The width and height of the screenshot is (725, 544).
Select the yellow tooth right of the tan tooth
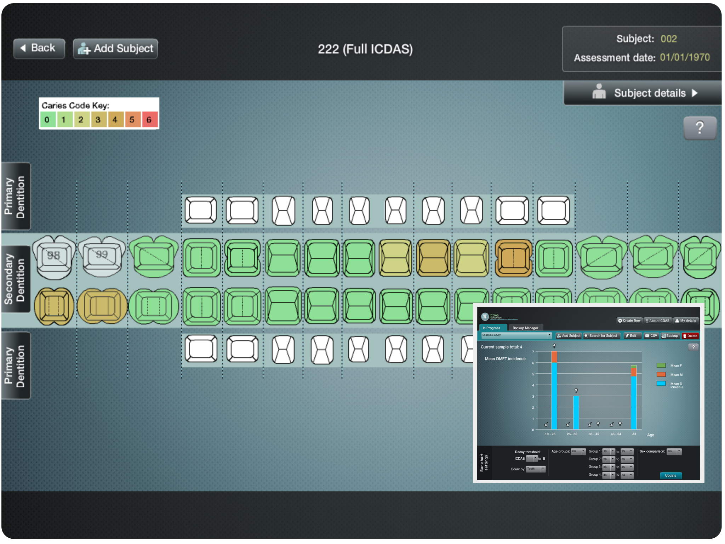tap(472, 258)
